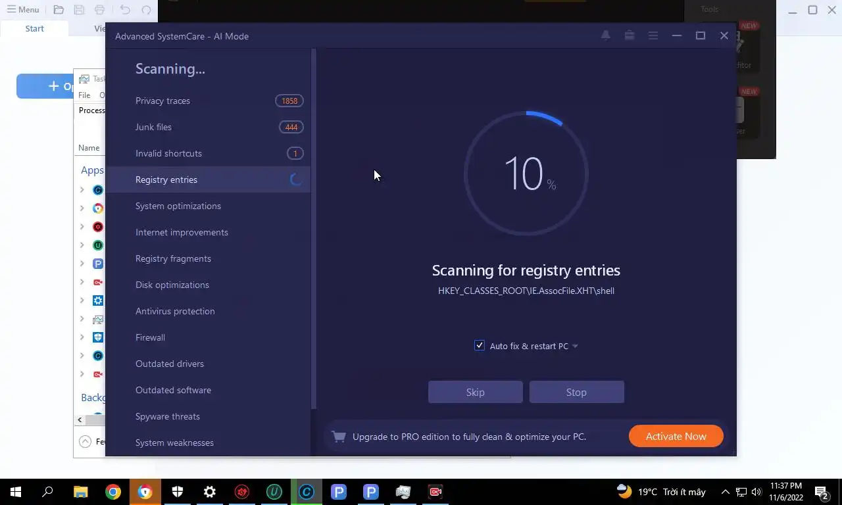Select Registry fragments in the scan list
The height and width of the screenshot is (505, 842).
point(208,258)
